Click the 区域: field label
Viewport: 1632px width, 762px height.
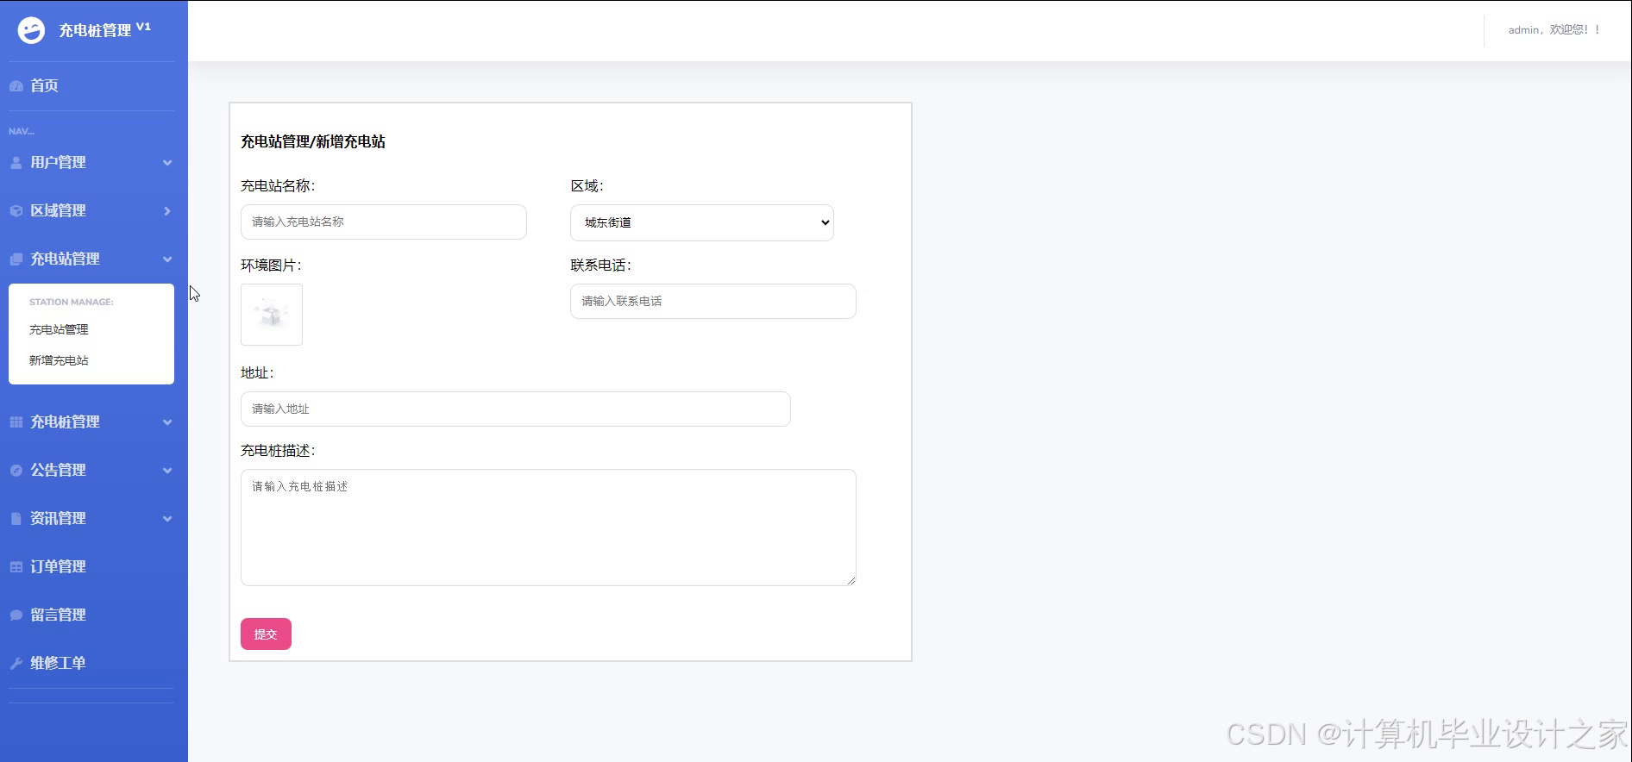[587, 185]
